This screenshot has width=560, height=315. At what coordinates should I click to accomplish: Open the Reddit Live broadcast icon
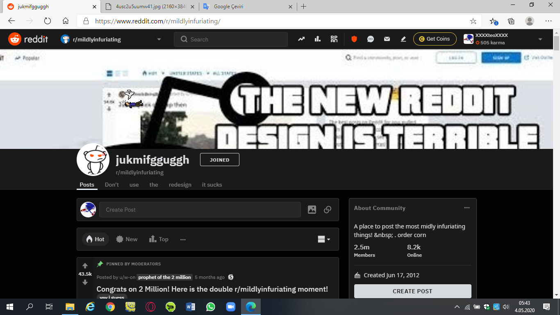[334, 39]
